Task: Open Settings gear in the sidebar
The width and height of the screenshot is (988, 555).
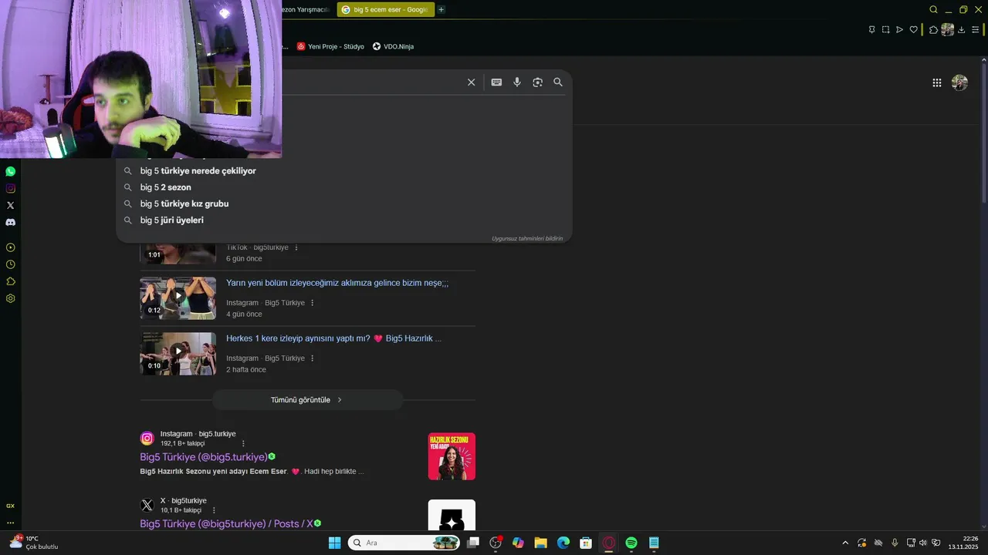Action: pyautogui.click(x=10, y=298)
